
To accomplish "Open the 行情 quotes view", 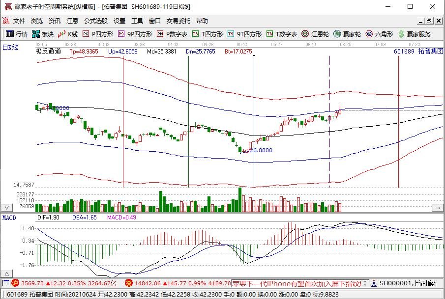I will tap(16, 34).
